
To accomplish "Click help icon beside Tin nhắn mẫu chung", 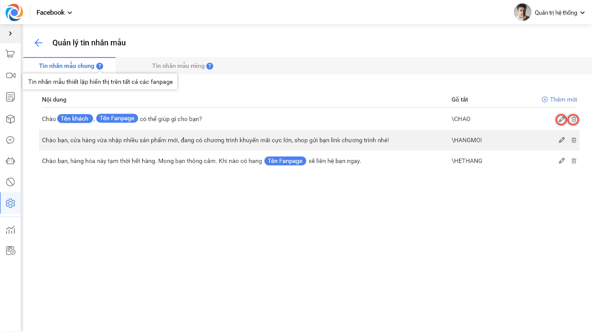I will (x=100, y=66).
